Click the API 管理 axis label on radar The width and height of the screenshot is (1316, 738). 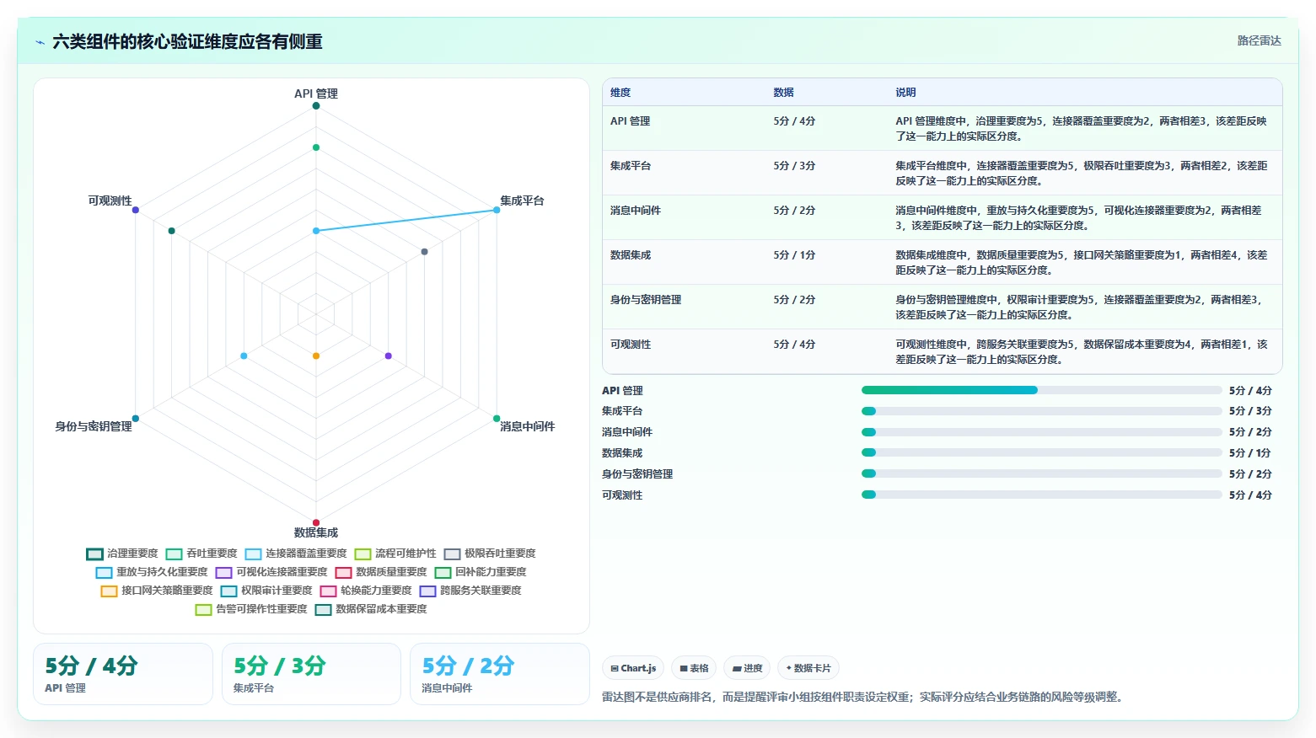(316, 94)
